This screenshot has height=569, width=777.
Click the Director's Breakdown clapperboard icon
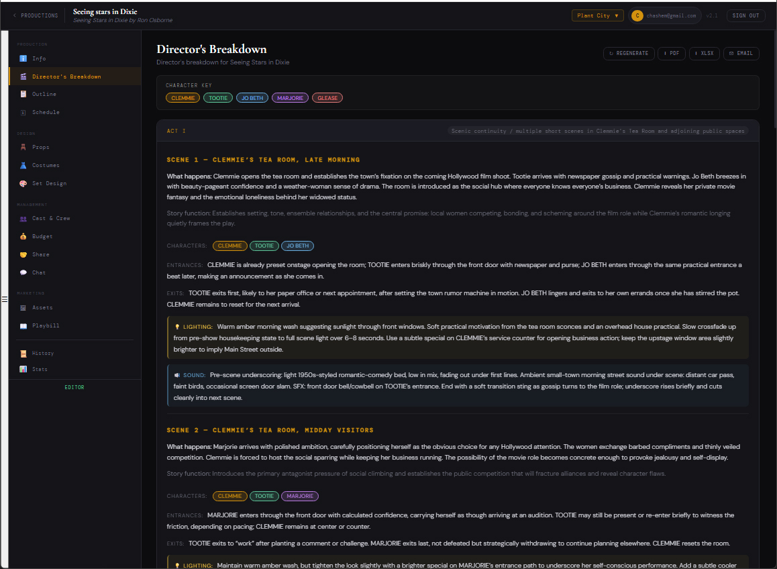23,76
